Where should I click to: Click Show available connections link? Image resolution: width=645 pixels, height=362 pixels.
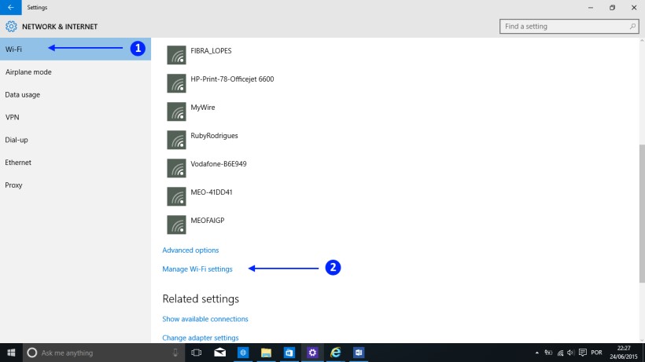pos(205,319)
